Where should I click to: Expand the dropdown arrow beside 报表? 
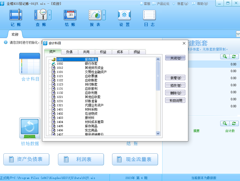(104, 15)
